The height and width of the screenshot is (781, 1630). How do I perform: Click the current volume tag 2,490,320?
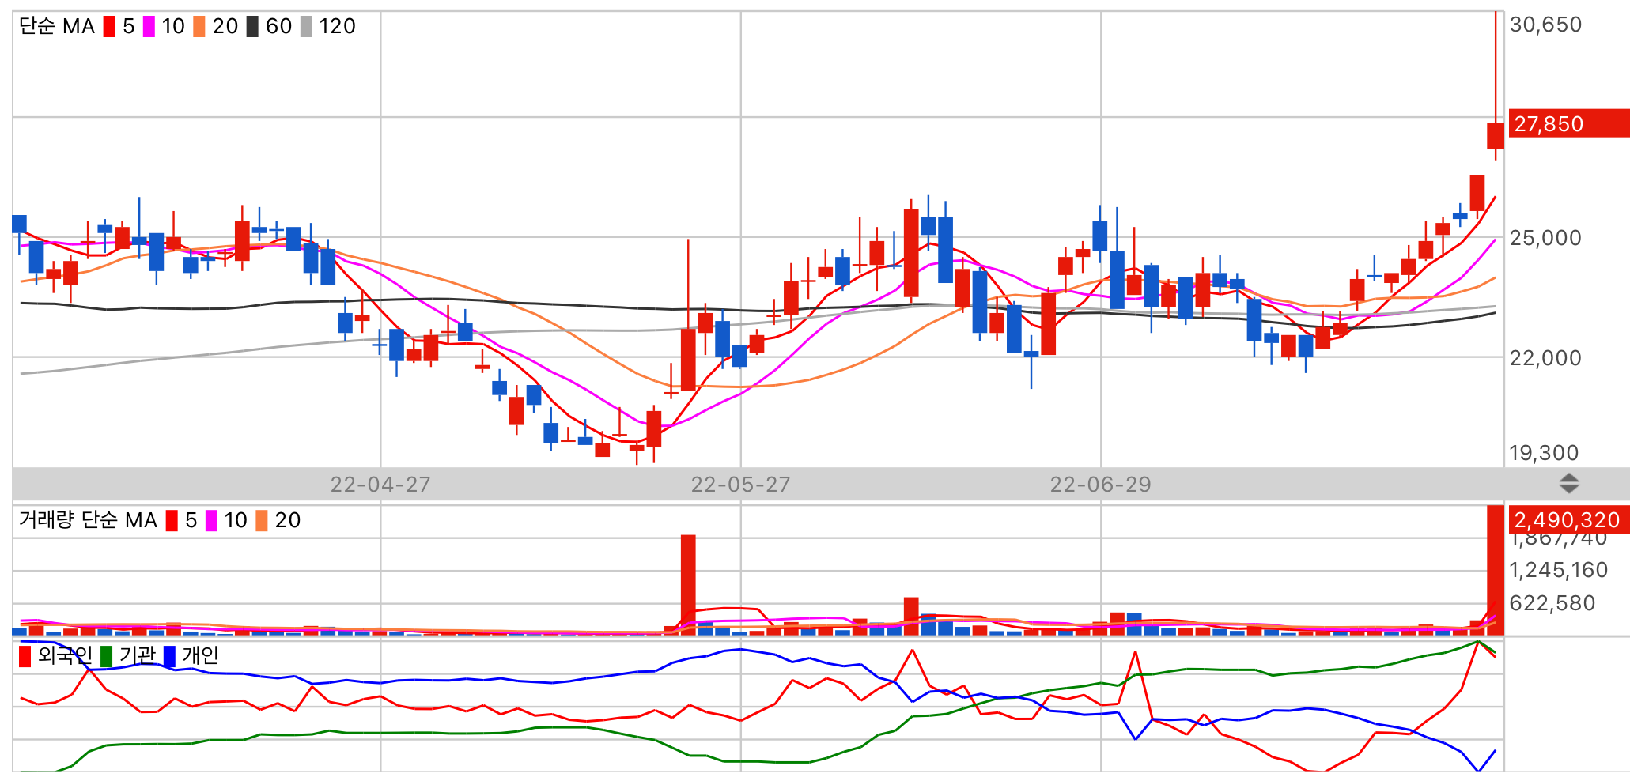click(1569, 519)
